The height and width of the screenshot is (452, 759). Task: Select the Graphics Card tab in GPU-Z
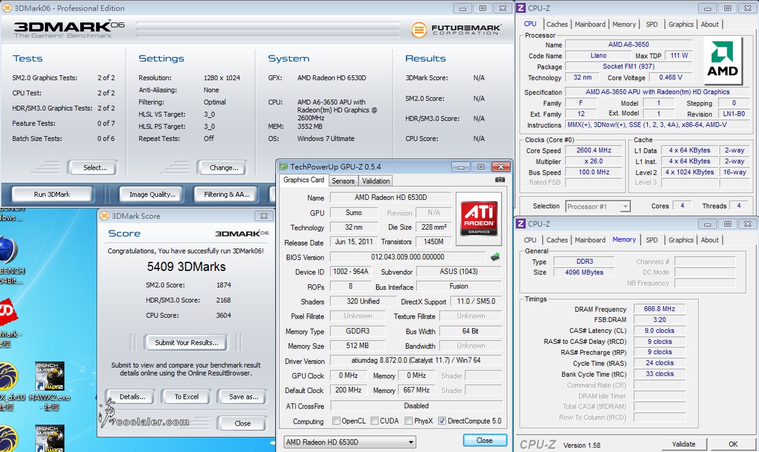tap(304, 180)
